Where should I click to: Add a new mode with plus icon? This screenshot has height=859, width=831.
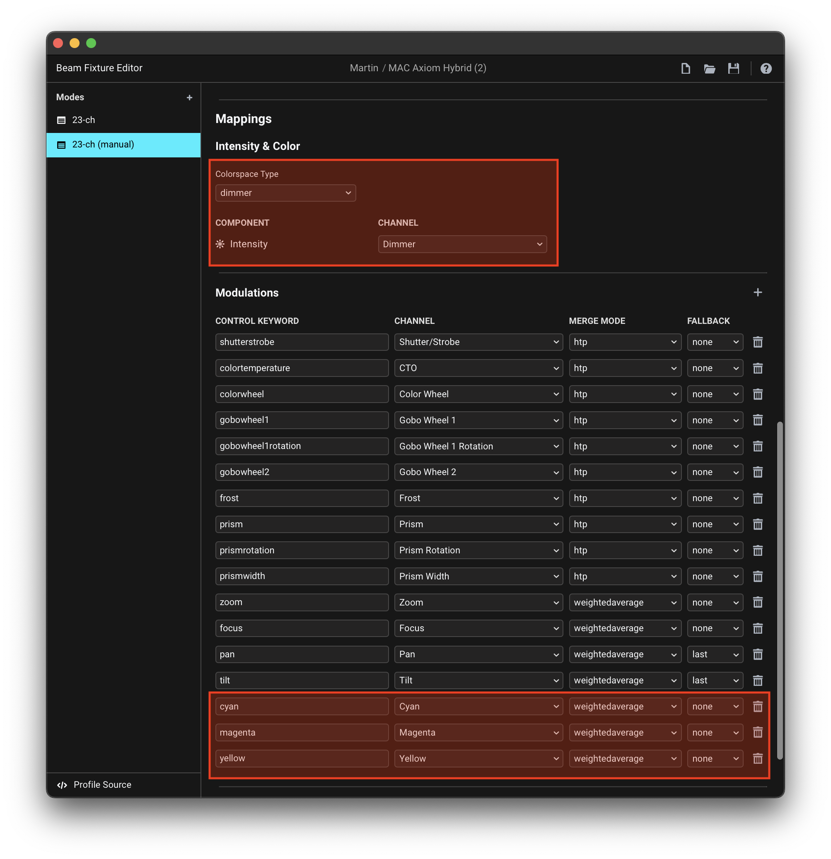pos(189,97)
